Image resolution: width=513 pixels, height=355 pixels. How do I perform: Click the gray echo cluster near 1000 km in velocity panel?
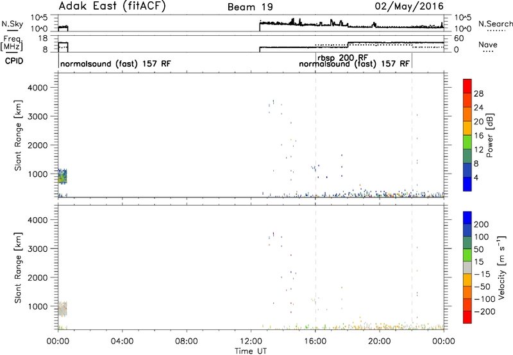click(62, 309)
